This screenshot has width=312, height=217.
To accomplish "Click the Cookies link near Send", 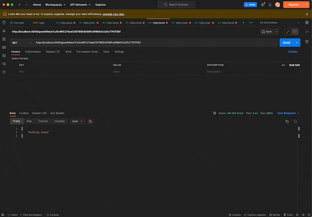I will [x=292, y=52].
